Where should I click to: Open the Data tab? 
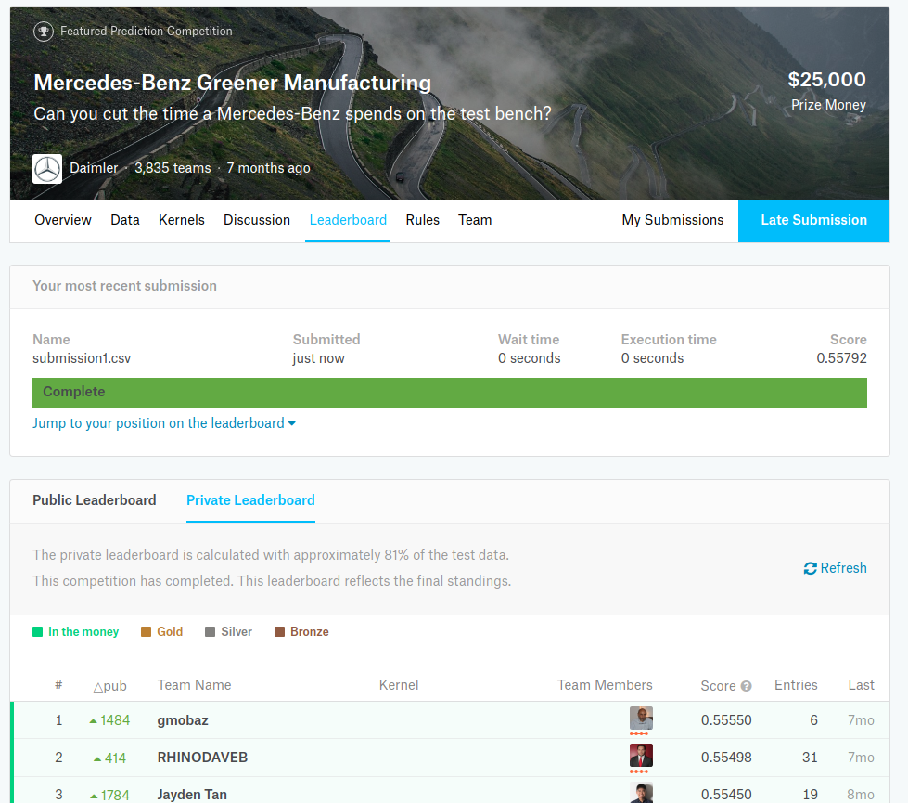point(125,220)
